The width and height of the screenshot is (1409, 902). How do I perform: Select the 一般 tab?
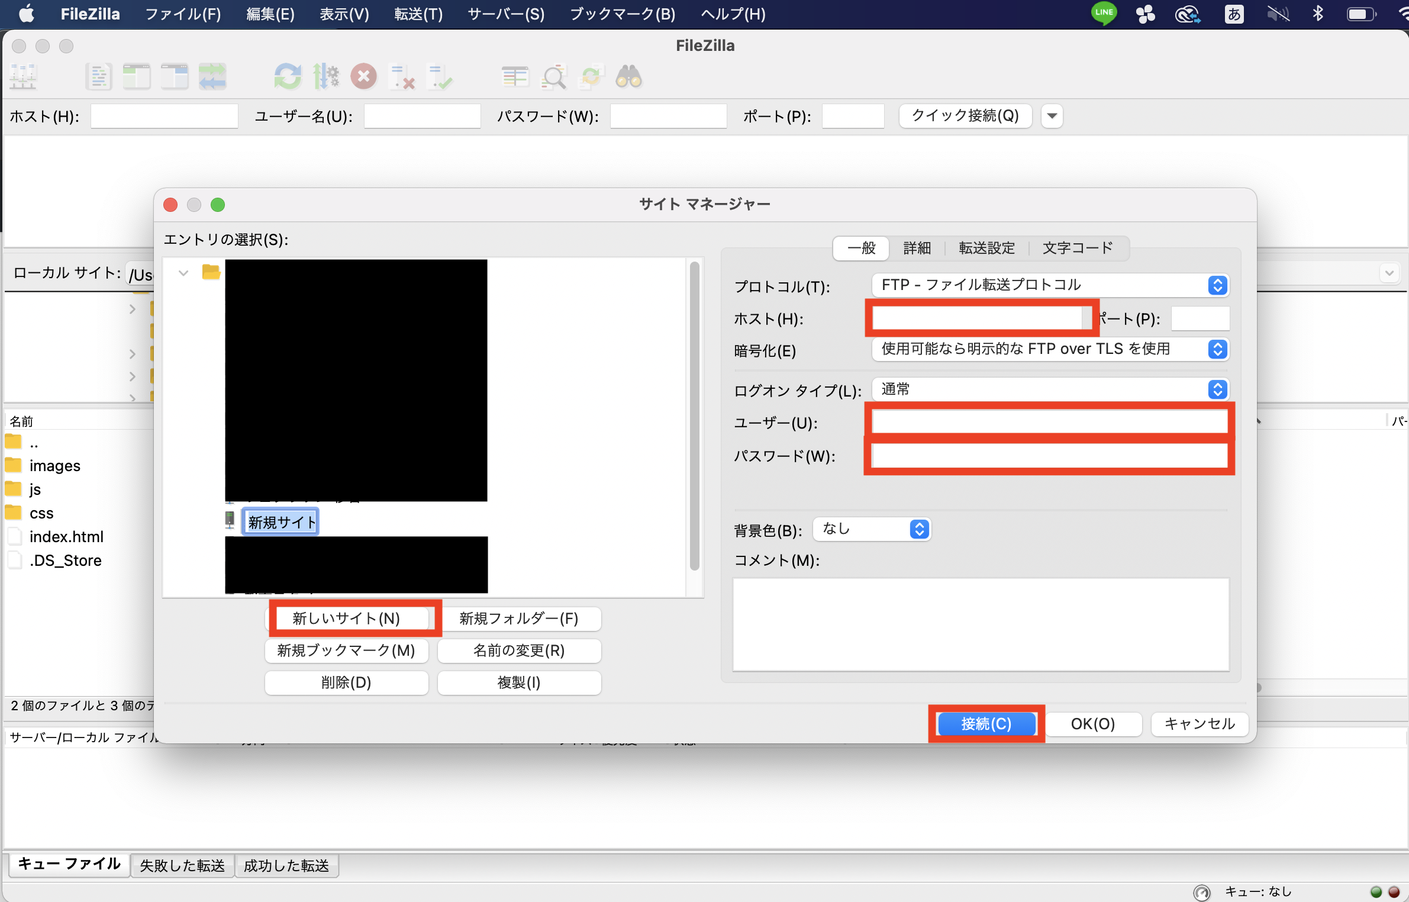[861, 248]
